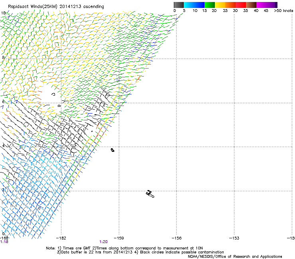Click the purple '1:20' time label
The width and height of the screenshot is (295, 259).
coord(103,242)
